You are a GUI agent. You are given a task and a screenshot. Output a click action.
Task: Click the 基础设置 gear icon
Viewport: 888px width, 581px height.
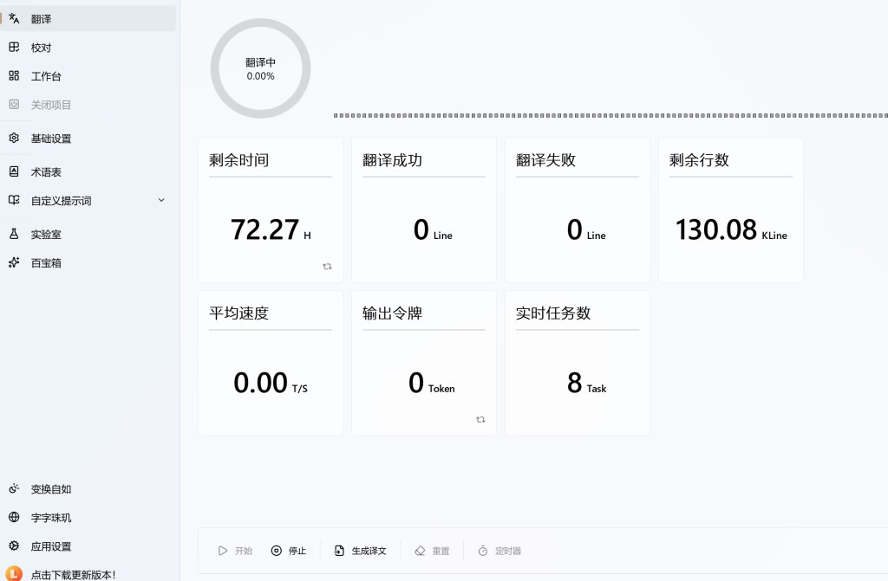coord(14,139)
